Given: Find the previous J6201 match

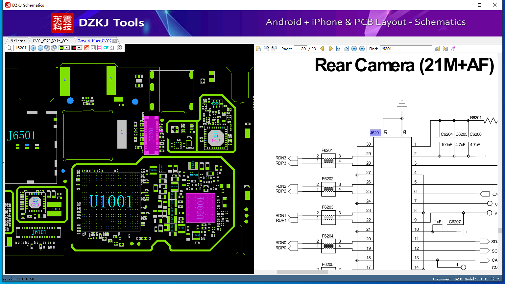Looking at the screenshot, I should coord(437,49).
